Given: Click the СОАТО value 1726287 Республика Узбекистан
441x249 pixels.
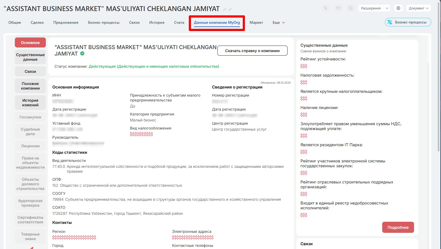Looking at the screenshot, I should point(118,213).
